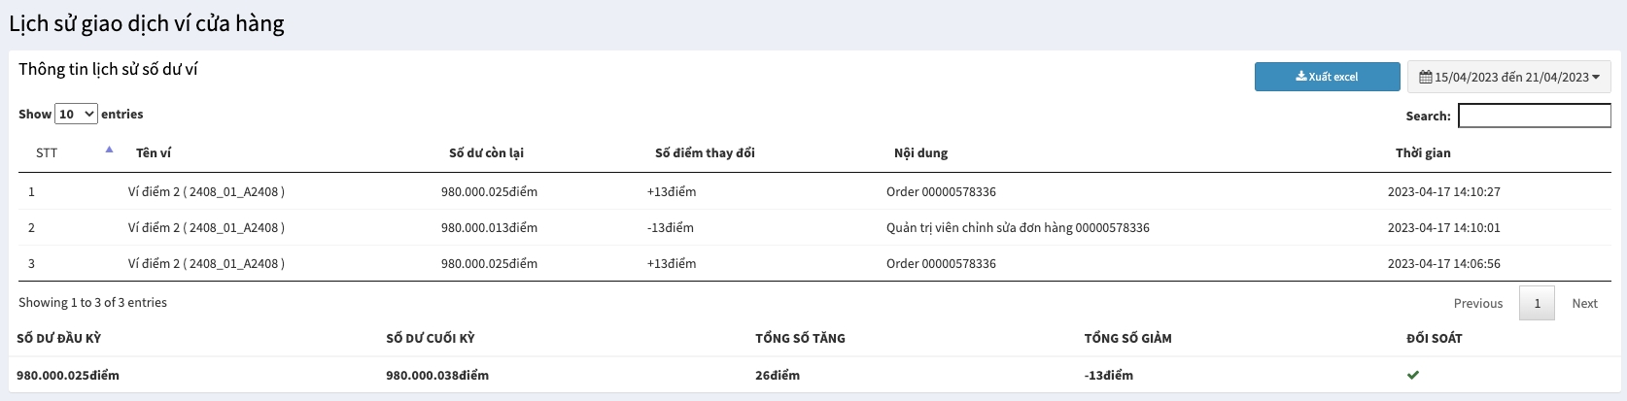This screenshot has width=1627, height=401.
Task: Click the Xuất excel label text
Action: coord(1333,77)
